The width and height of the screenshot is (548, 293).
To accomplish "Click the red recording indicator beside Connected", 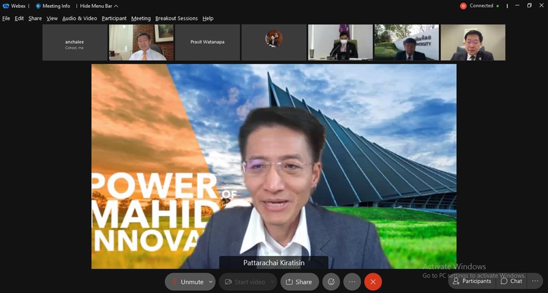I will (x=463, y=6).
